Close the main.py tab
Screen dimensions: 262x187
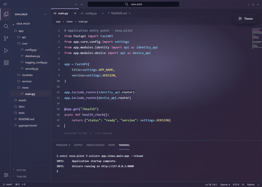point(75,13)
